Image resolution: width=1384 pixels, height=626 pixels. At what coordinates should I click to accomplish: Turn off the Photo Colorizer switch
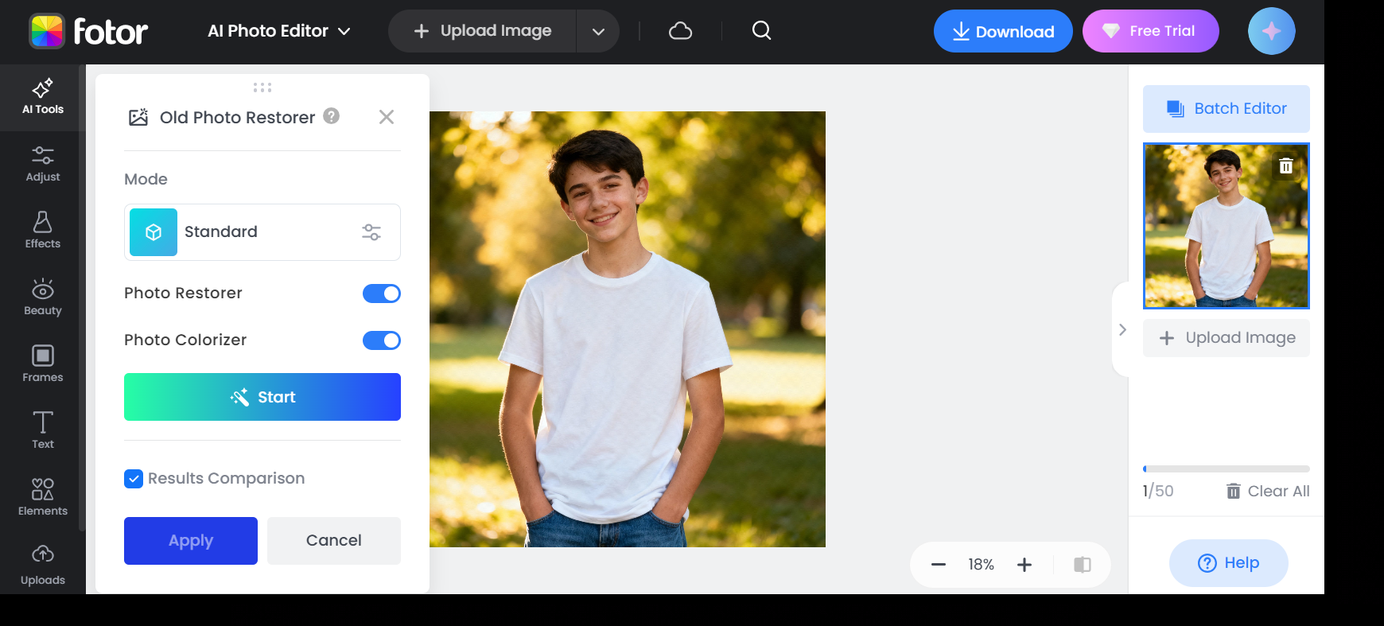382,340
